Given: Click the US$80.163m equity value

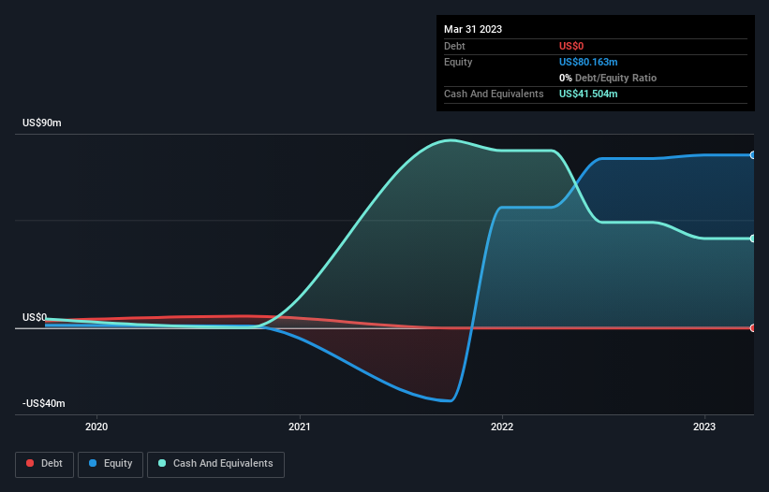Looking at the screenshot, I should [x=588, y=62].
